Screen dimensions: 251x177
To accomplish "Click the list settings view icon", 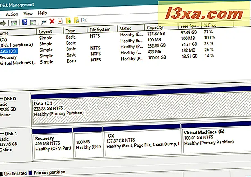I will [x=84, y=20].
